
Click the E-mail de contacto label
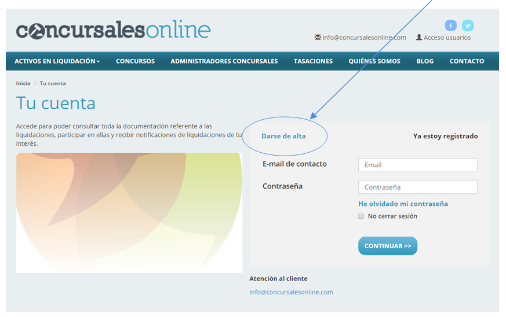coord(294,164)
